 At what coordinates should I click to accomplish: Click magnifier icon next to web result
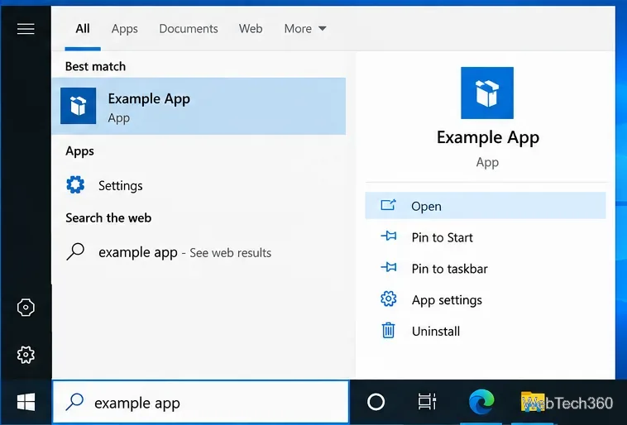(75, 252)
